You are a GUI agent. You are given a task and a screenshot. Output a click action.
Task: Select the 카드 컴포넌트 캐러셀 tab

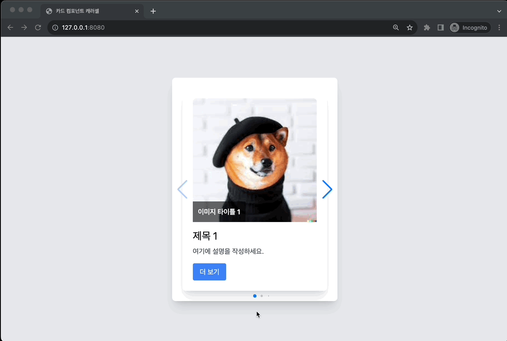[92, 11]
